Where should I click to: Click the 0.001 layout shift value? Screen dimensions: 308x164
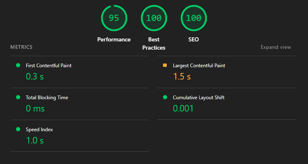coord(183,109)
